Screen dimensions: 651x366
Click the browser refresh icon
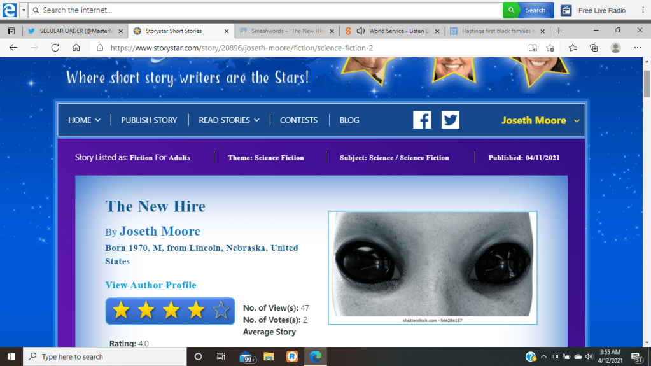pyautogui.click(x=55, y=48)
